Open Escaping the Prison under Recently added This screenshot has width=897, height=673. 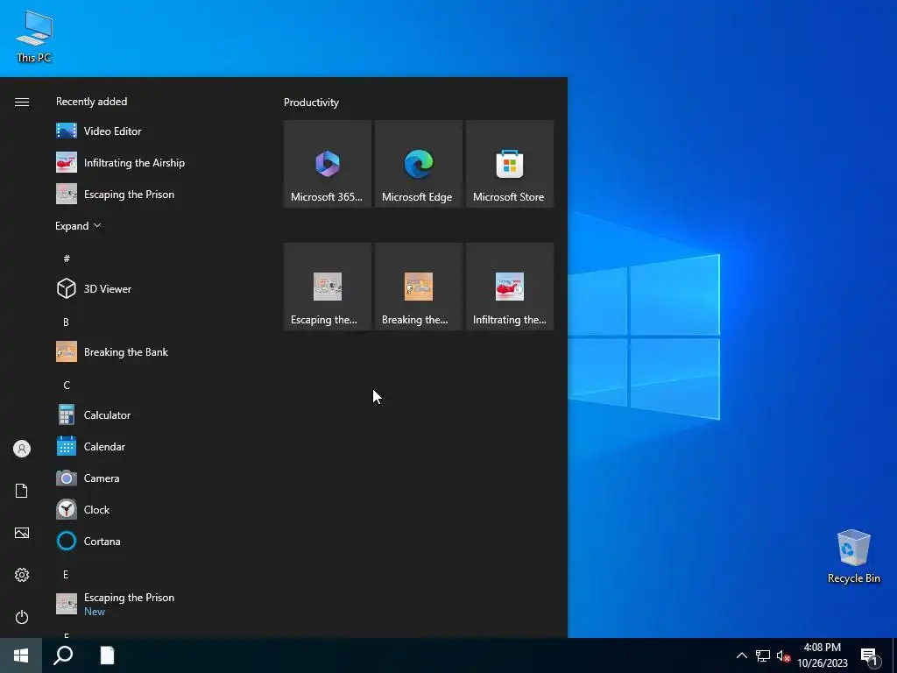click(x=154, y=194)
